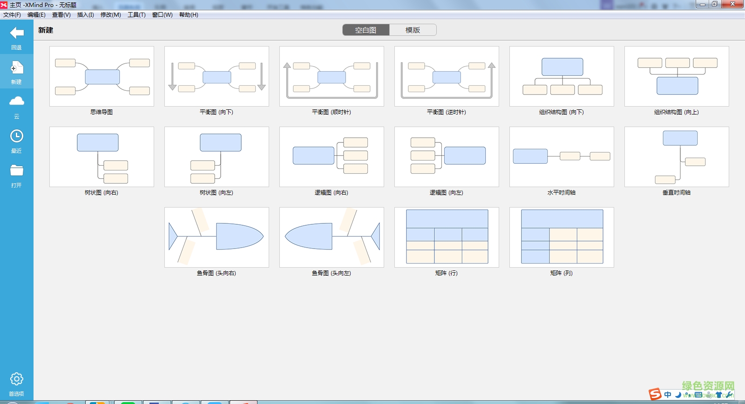Open the Recent clock icon in sidebar

coord(16,136)
